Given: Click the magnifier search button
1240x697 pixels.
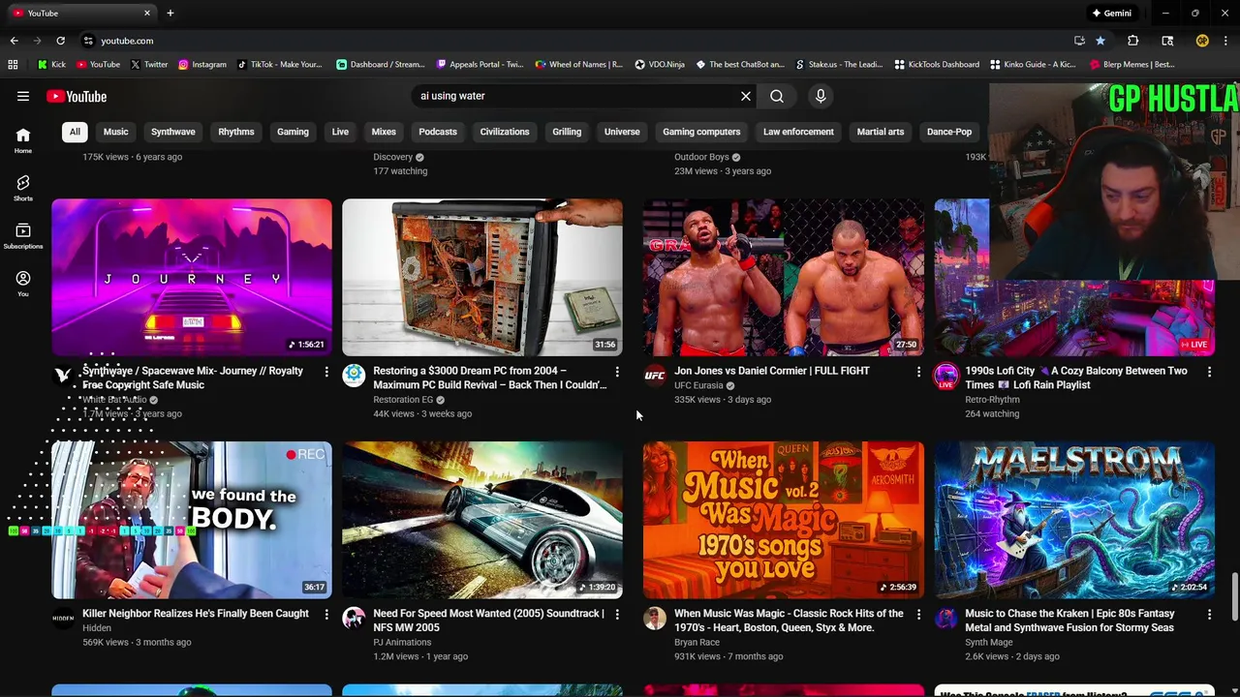Looking at the screenshot, I should [777, 96].
